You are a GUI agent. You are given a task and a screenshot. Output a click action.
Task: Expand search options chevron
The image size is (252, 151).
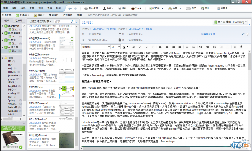[77, 22]
